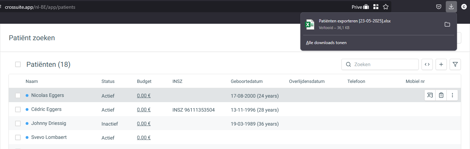Click the plus icon to add patient
Image resolution: width=470 pixels, height=149 pixels.
[x=441, y=64]
